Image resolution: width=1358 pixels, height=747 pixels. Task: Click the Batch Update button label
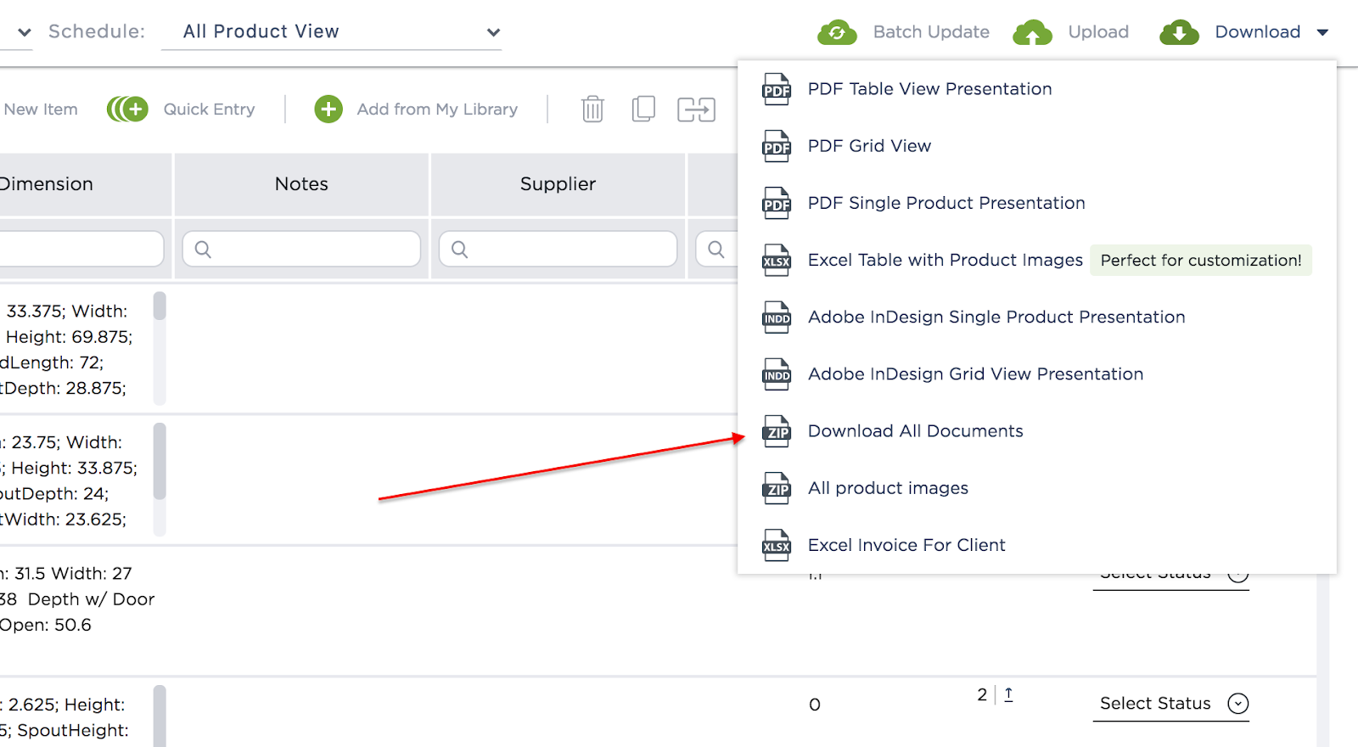tap(931, 32)
